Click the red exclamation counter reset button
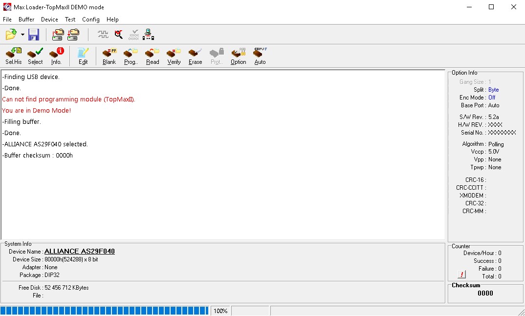 tap(462, 274)
